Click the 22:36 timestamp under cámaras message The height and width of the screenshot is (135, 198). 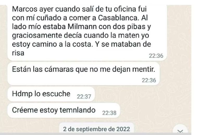149,80
